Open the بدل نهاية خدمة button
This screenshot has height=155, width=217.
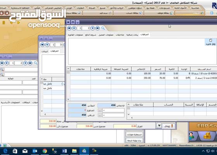(134, 140)
